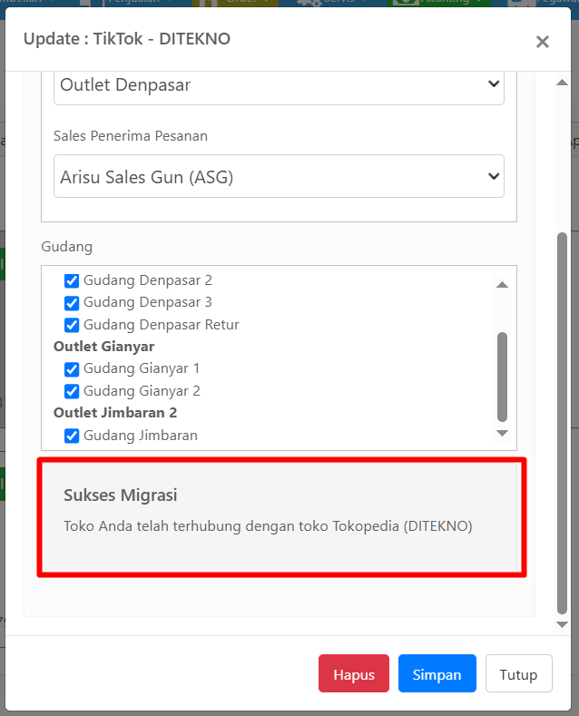The image size is (579, 716).
Task: Uncheck Gudang Denpasar 3 checkbox
Action: tap(72, 303)
